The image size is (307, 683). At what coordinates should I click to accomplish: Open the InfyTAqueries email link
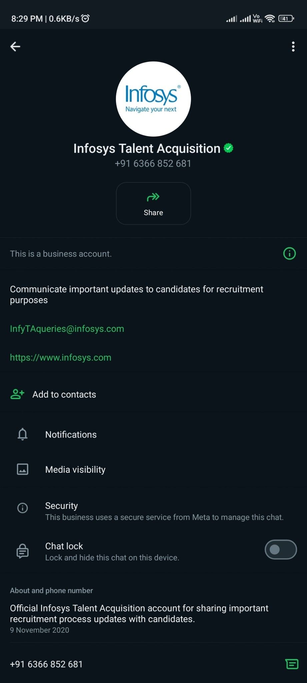tap(67, 329)
